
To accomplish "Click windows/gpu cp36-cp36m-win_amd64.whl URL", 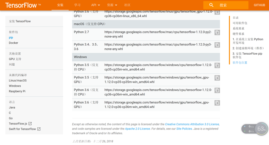I will coord(157,105).
